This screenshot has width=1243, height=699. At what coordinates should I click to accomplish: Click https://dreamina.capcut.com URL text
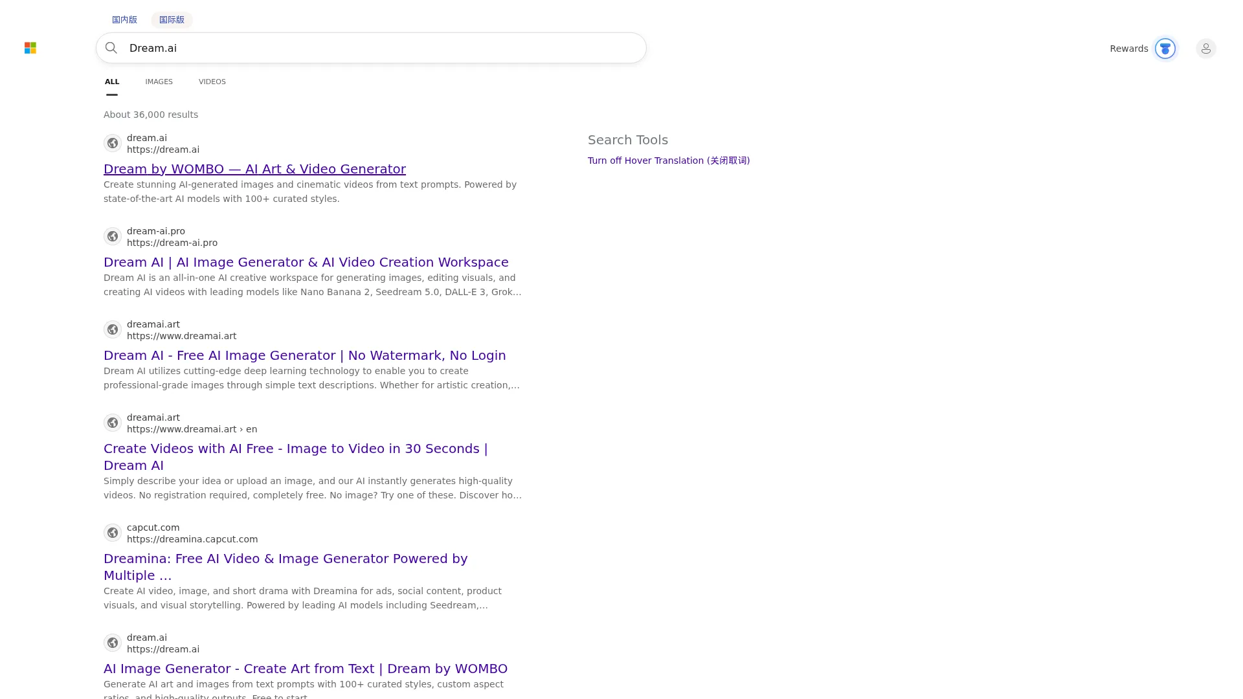pos(192,539)
